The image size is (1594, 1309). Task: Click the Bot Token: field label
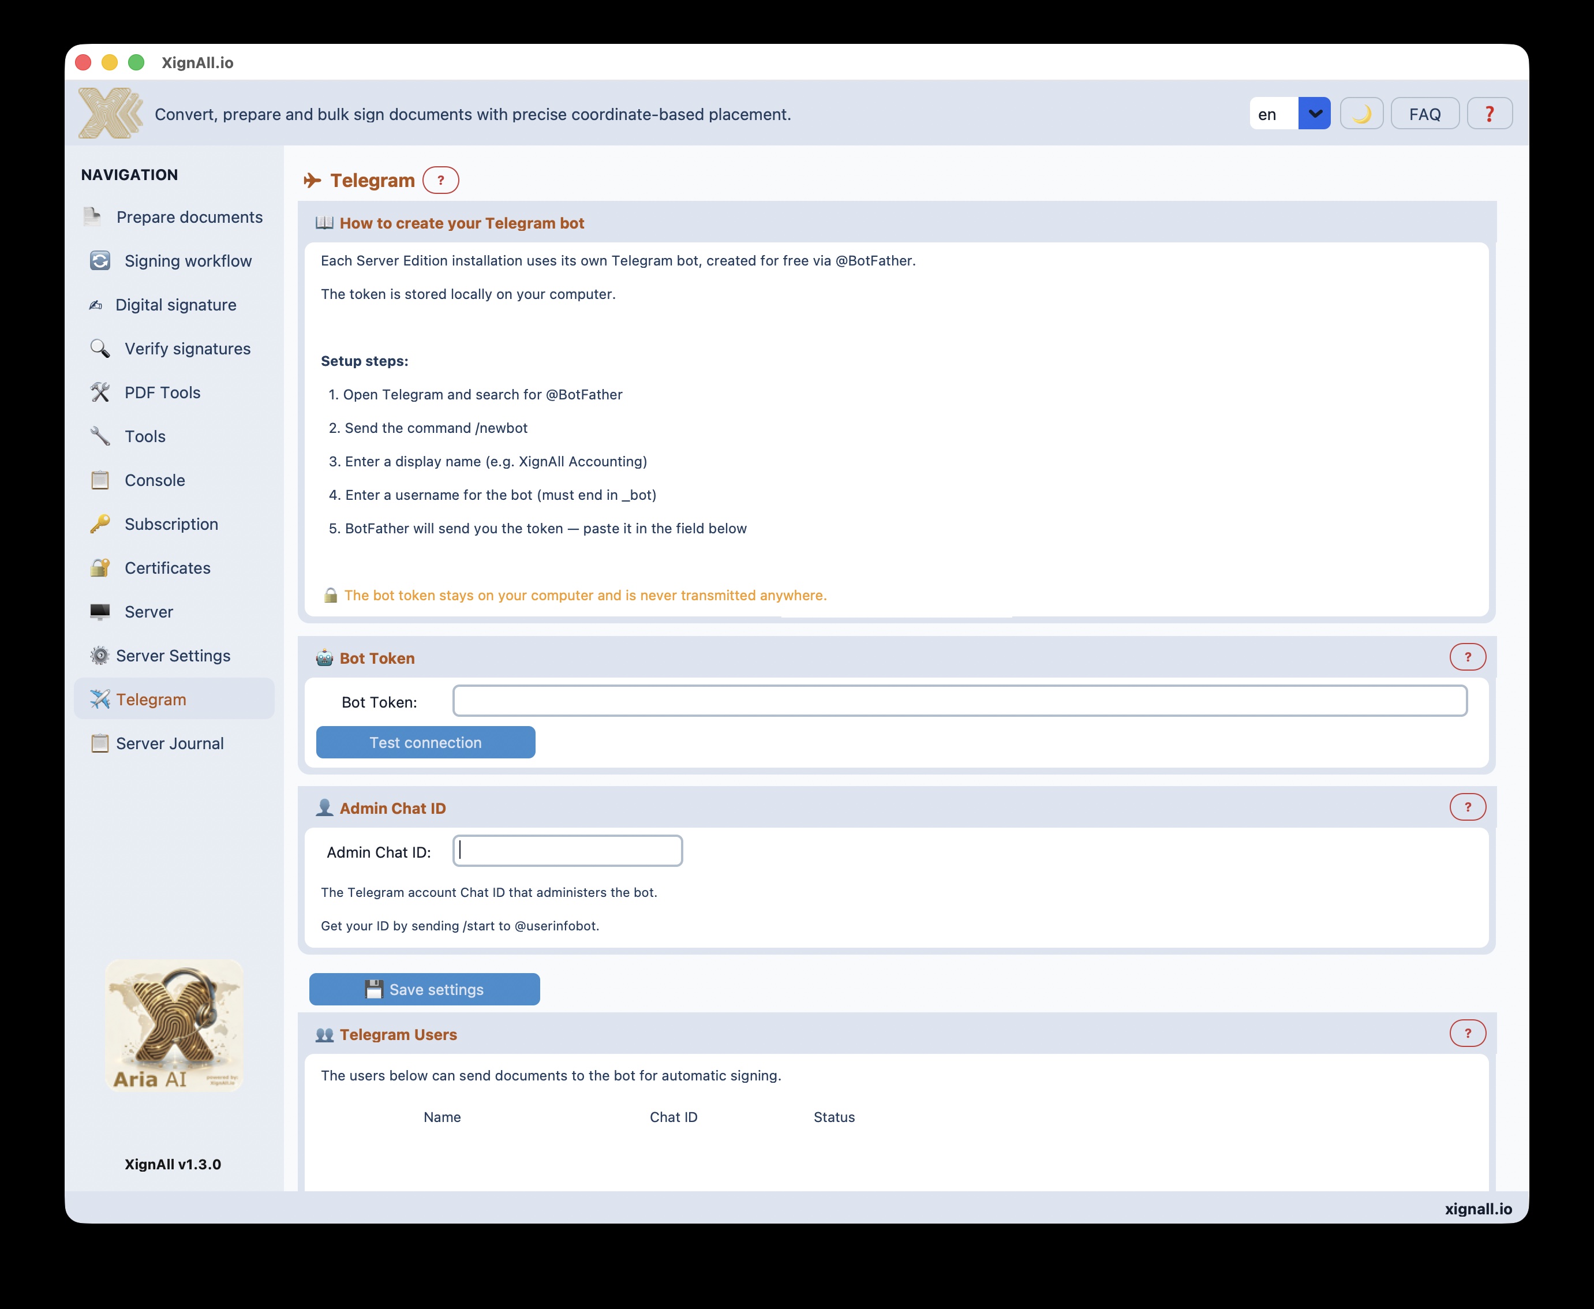tap(379, 702)
